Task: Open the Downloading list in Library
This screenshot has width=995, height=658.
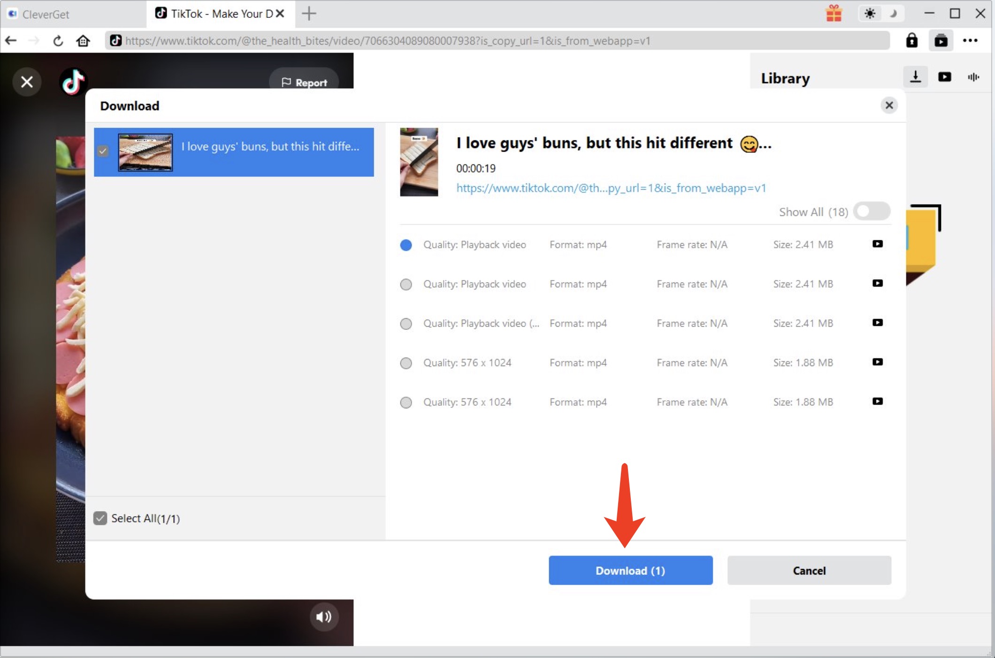Action: [x=916, y=77]
